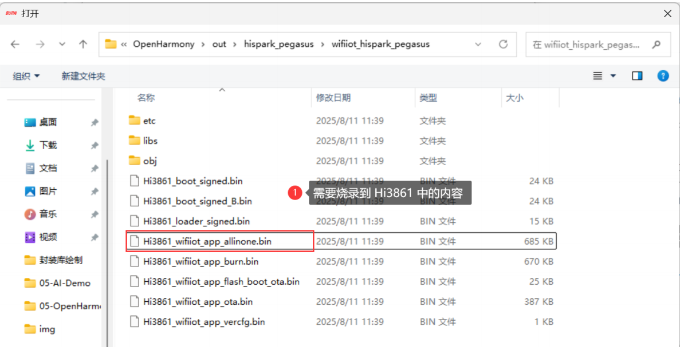The image size is (680, 347).
Task: Open the 组织 menu
Action: pyautogui.click(x=26, y=76)
